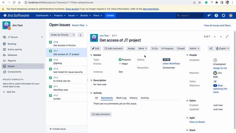
Task: Click the Assign to me link
Action: pyautogui.click(x=220, y=68)
